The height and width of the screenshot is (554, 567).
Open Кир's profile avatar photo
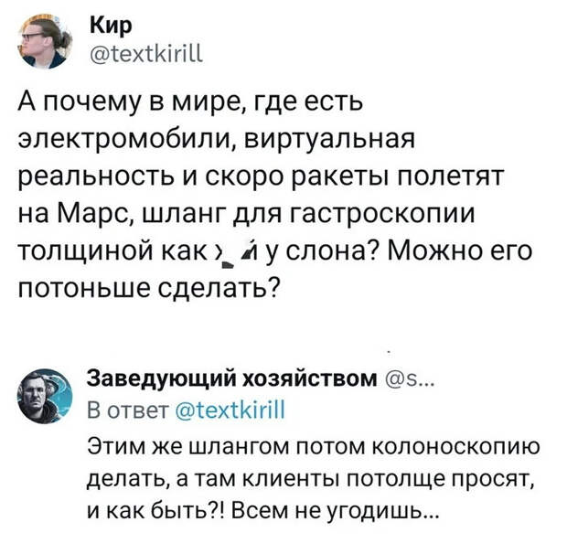(x=45, y=41)
